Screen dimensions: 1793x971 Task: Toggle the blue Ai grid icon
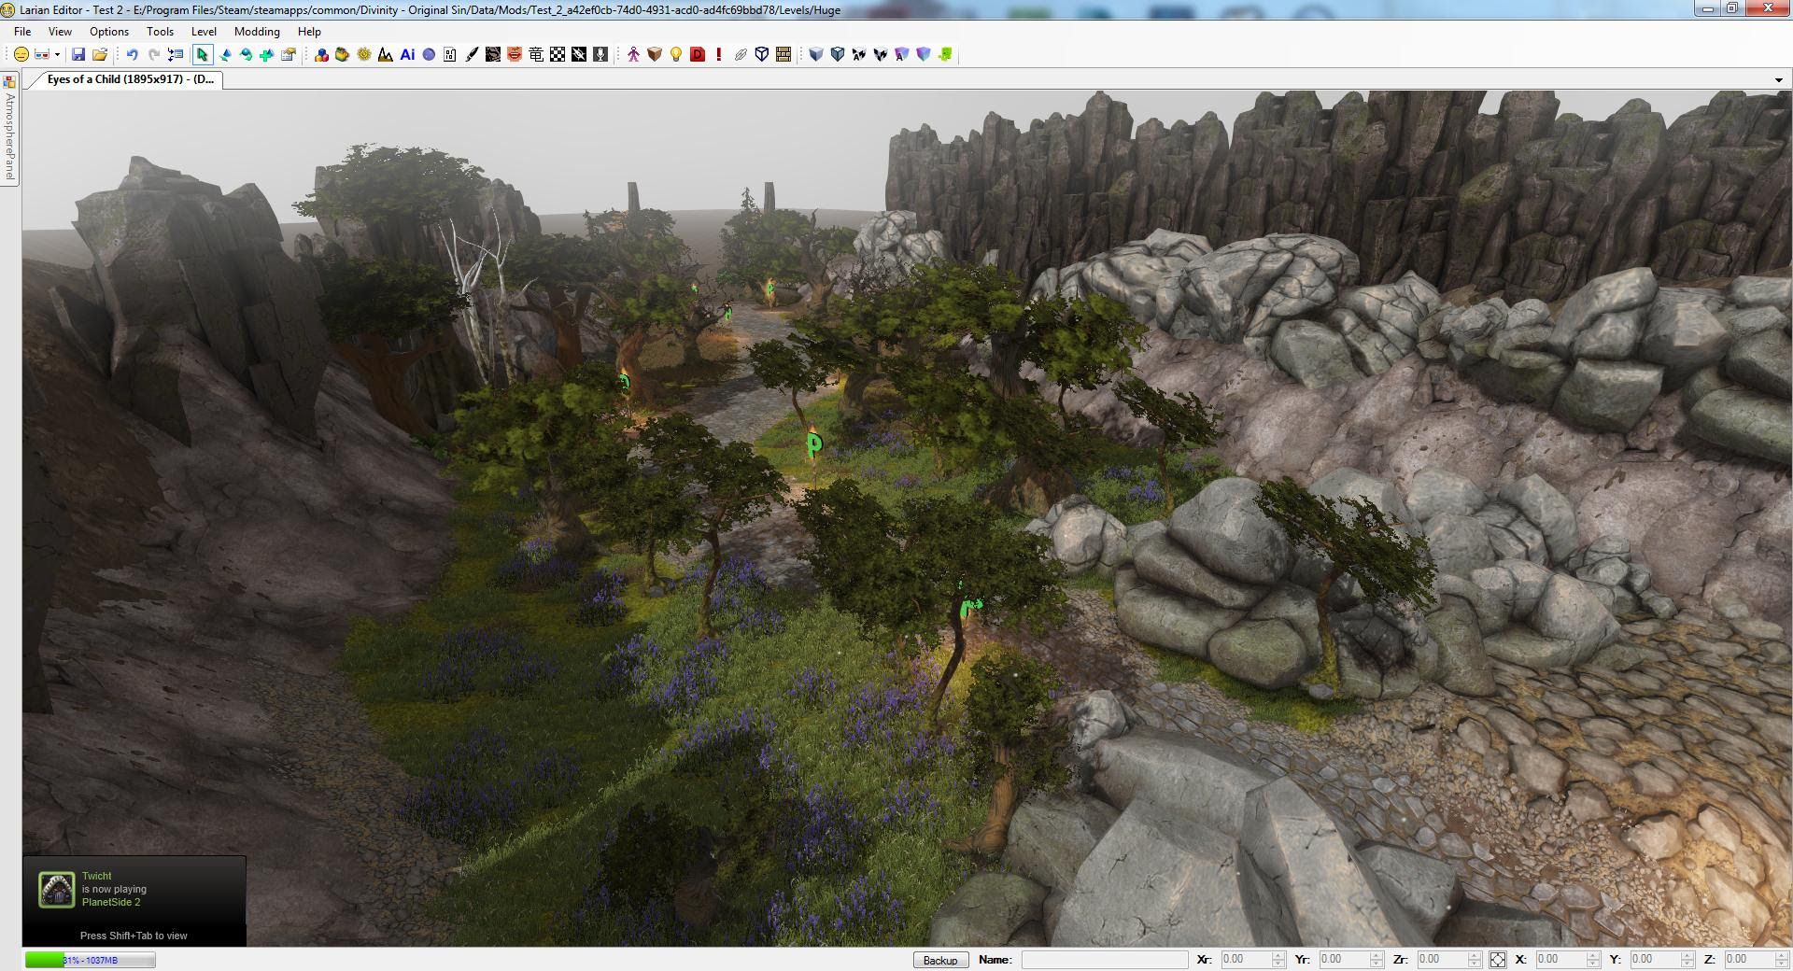pos(407,55)
